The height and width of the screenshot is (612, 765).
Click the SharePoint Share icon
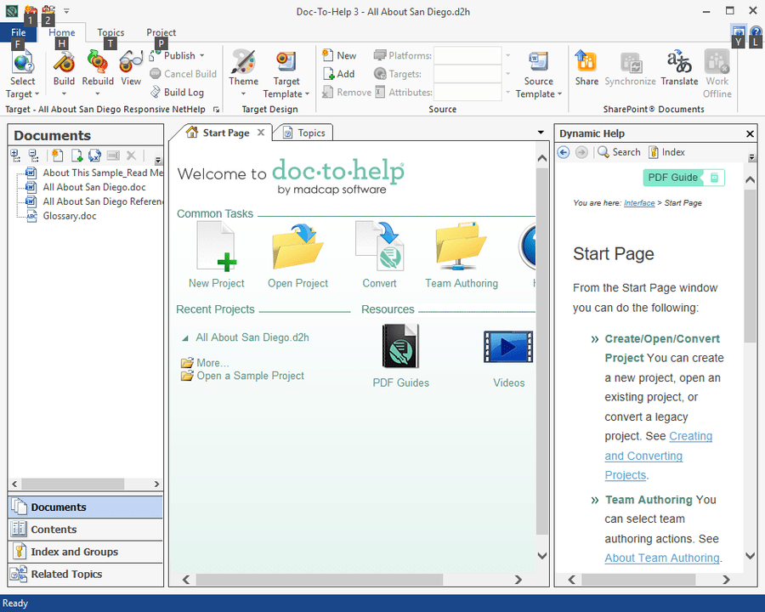click(x=586, y=61)
